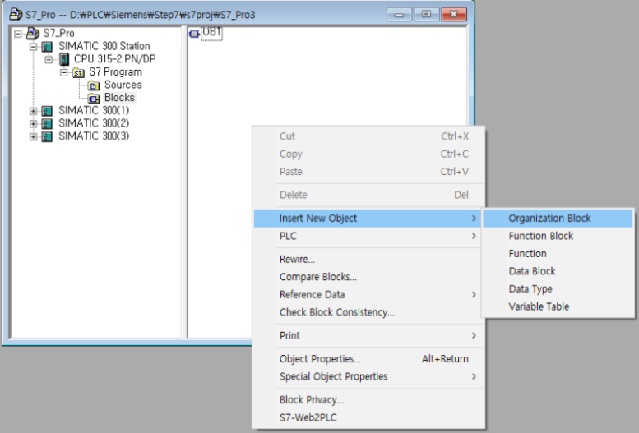Click the Blocks folder icon
The height and width of the screenshot is (433, 639).
pyautogui.click(x=94, y=98)
